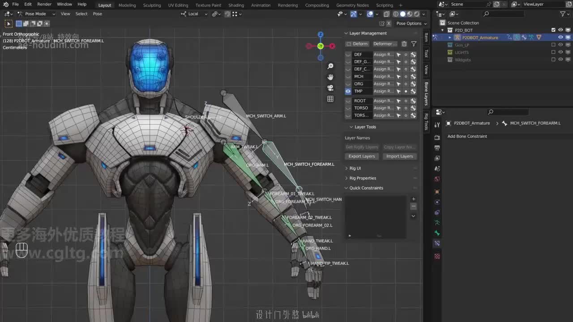Click the Deformer button in Layer Management
The height and width of the screenshot is (322, 573).
click(385, 44)
